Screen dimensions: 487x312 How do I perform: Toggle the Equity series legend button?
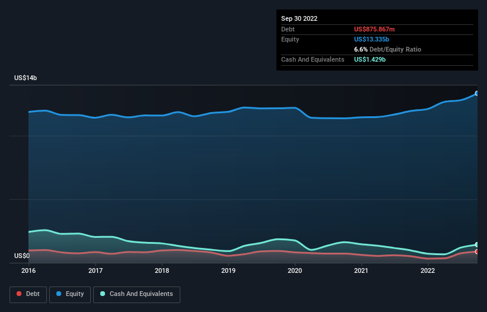[70, 294]
